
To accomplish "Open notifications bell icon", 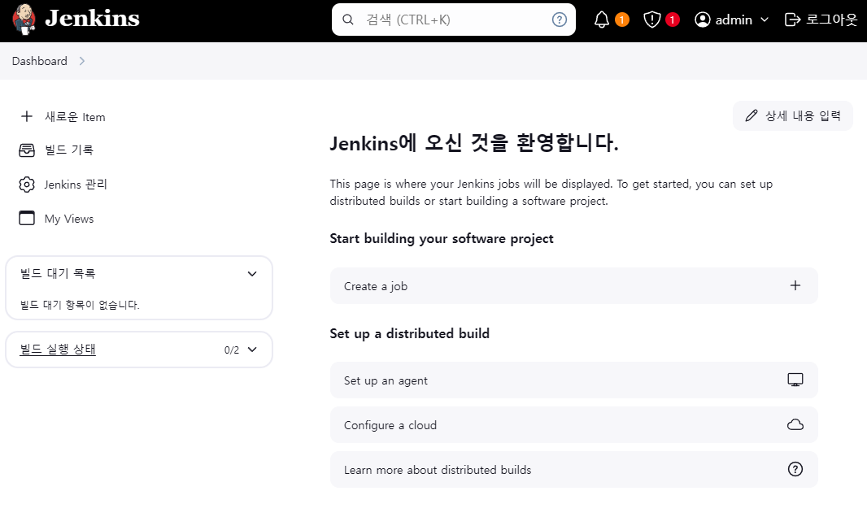I will pyautogui.click(x=602, y=20).
